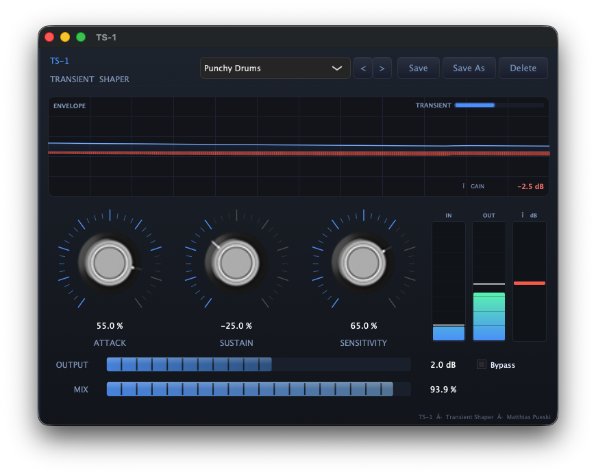Enable the Bypass checkbox
This screenshot has width=596, height=476.
[481, 364]
